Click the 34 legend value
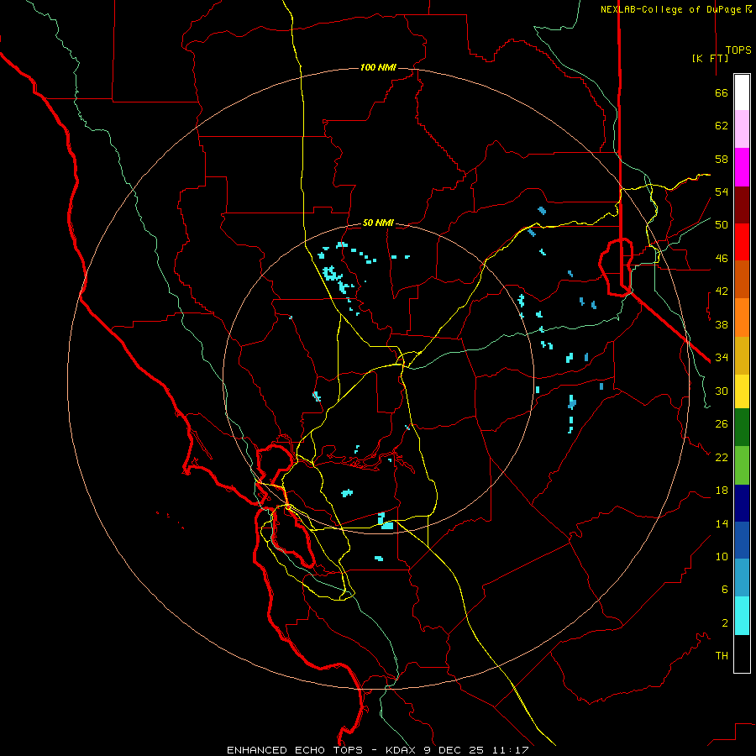The image size is (756, 756). (x=722, y=358)
